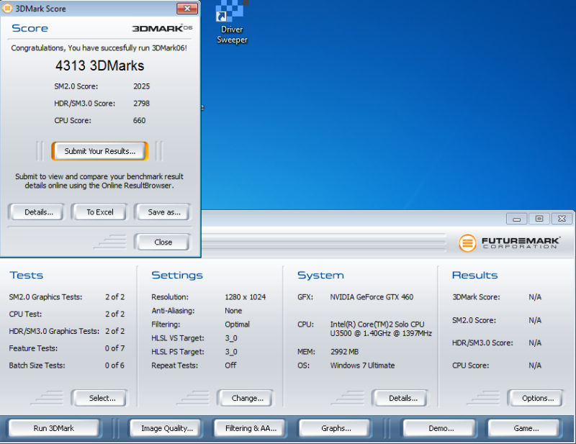Click the 'HLSL VS Target:' label
Viewport: 576px width, 444px height.
point(178,338)
